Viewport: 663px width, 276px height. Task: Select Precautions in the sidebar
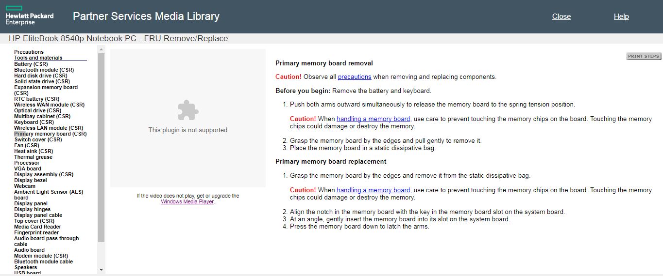(x=29, y=52)
